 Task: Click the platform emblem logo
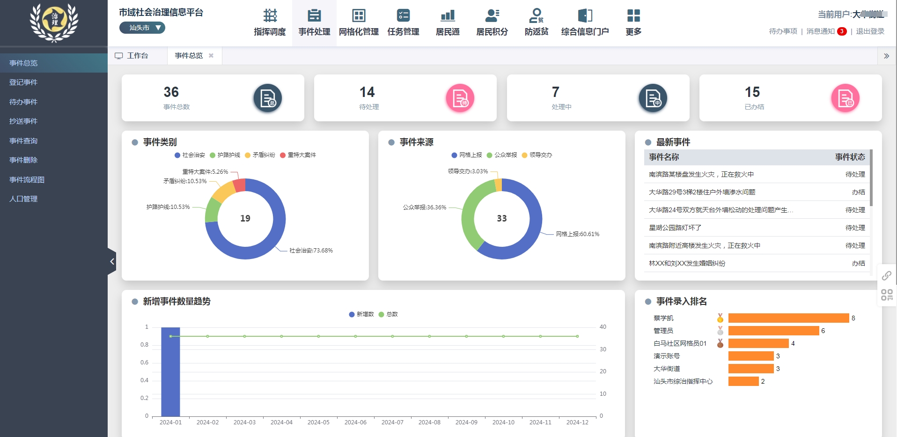[54, 22]
